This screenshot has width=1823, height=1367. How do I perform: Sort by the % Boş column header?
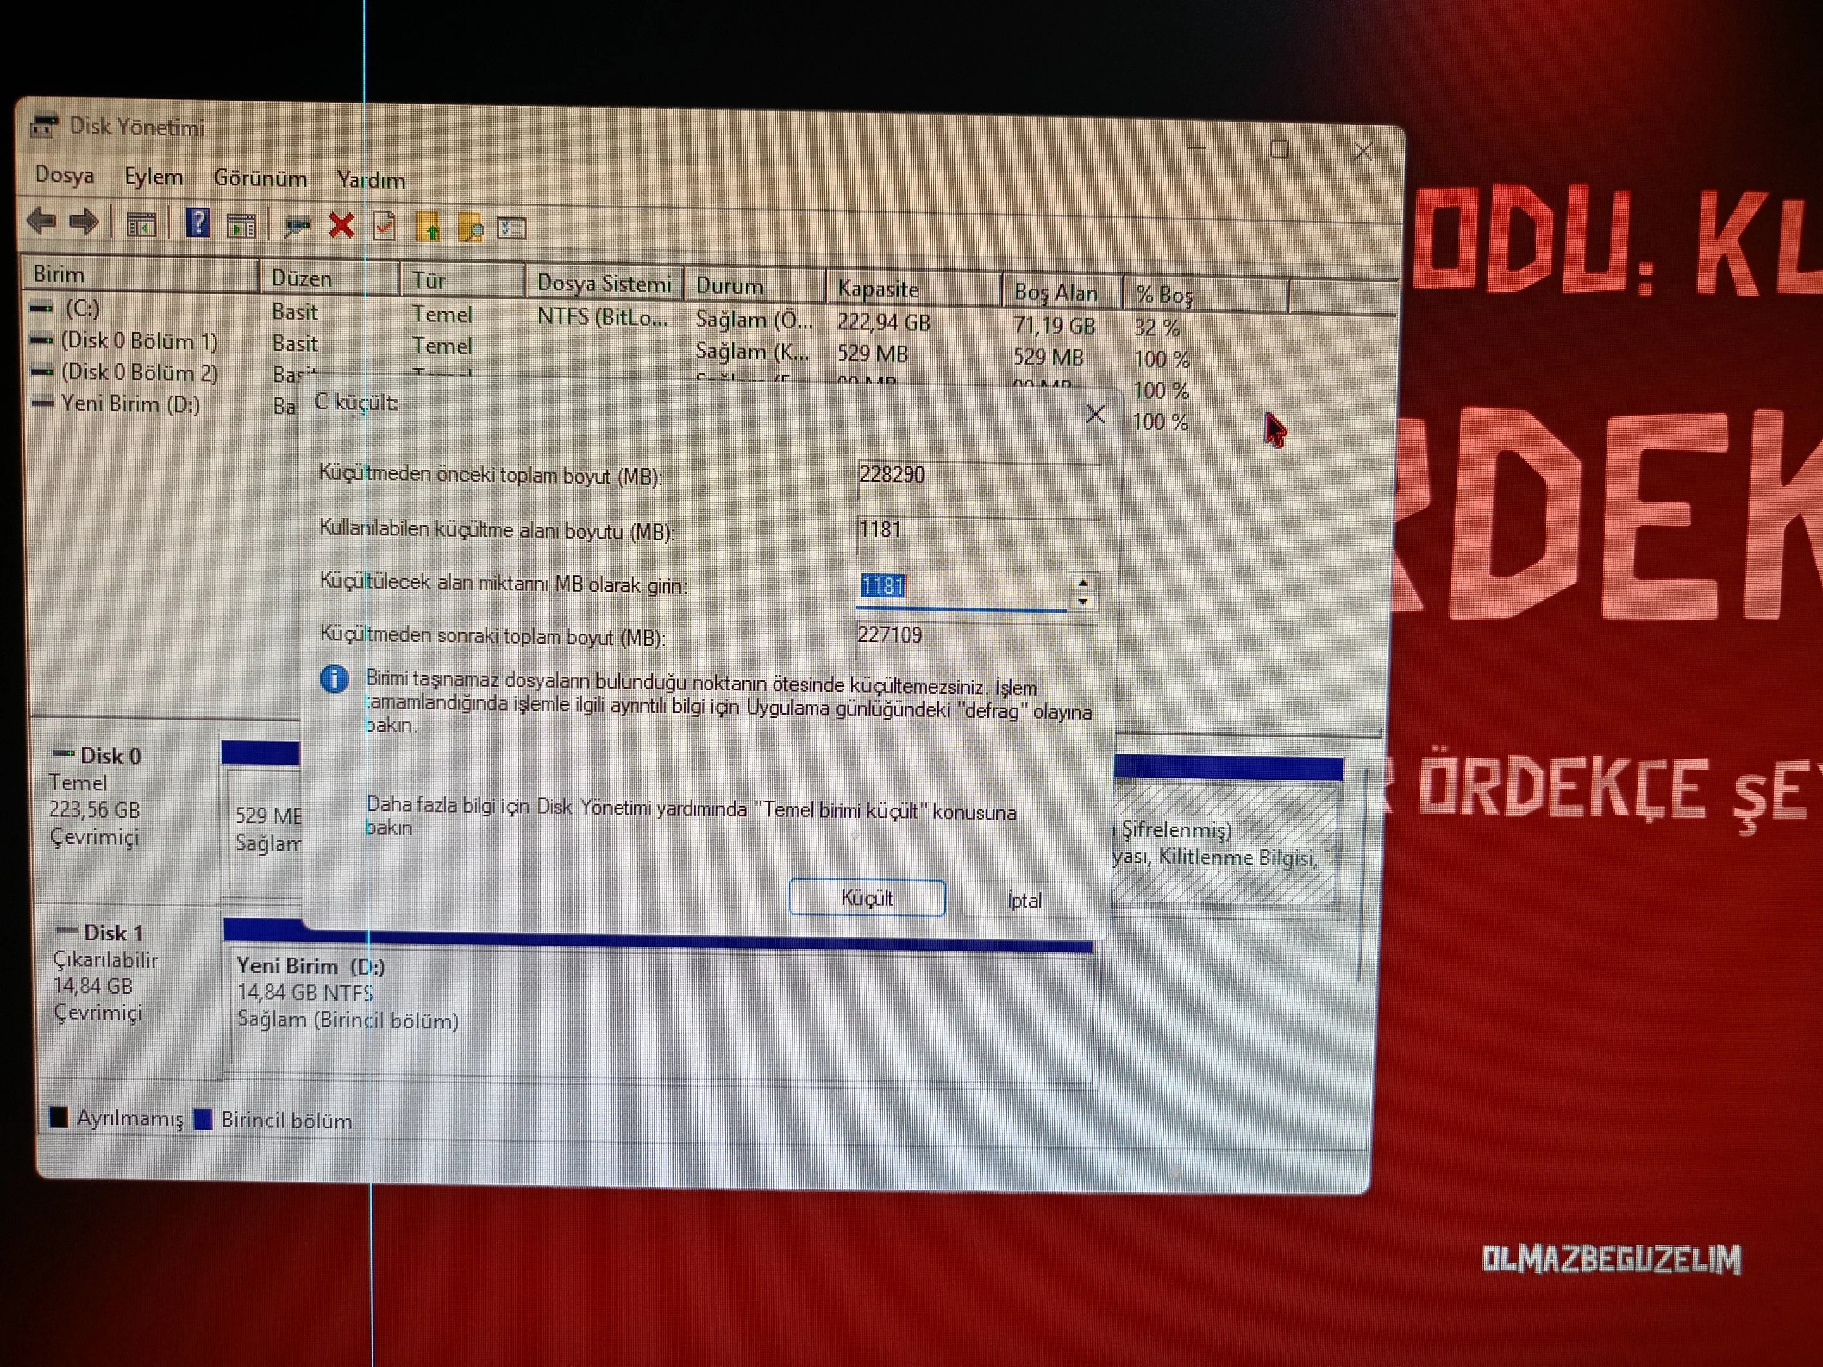1206,295
